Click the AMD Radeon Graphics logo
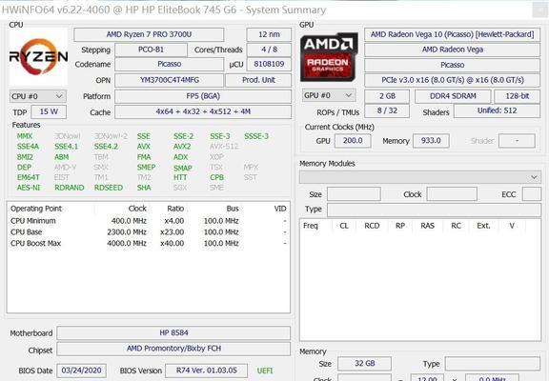549x381 pixels. (329, 57)
